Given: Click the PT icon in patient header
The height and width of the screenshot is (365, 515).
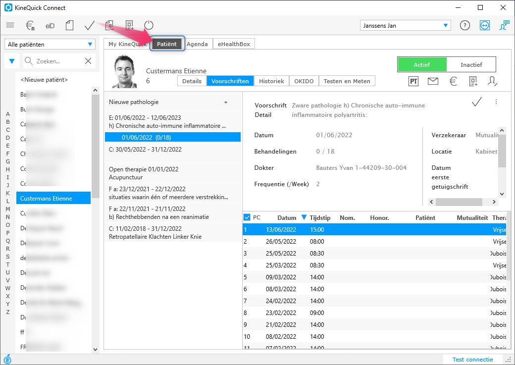Looking at the screenshot, I should [x=413, y=81].
